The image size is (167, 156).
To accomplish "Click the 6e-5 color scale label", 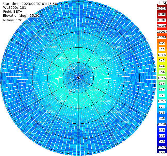I will pyautogui.click(x=162, y=43).
